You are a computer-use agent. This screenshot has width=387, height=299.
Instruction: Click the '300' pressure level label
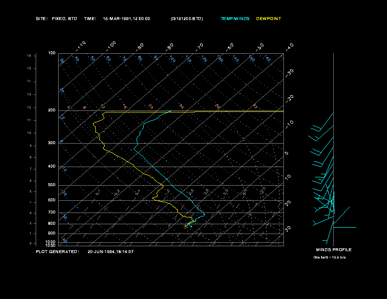coord(52,143)
